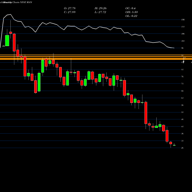Select the open value 'O: 27.78'
Viewport: 192px width, 192px height.
[x=70, y=8]
